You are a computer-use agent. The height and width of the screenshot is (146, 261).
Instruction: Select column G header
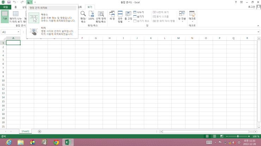point(96,38)
